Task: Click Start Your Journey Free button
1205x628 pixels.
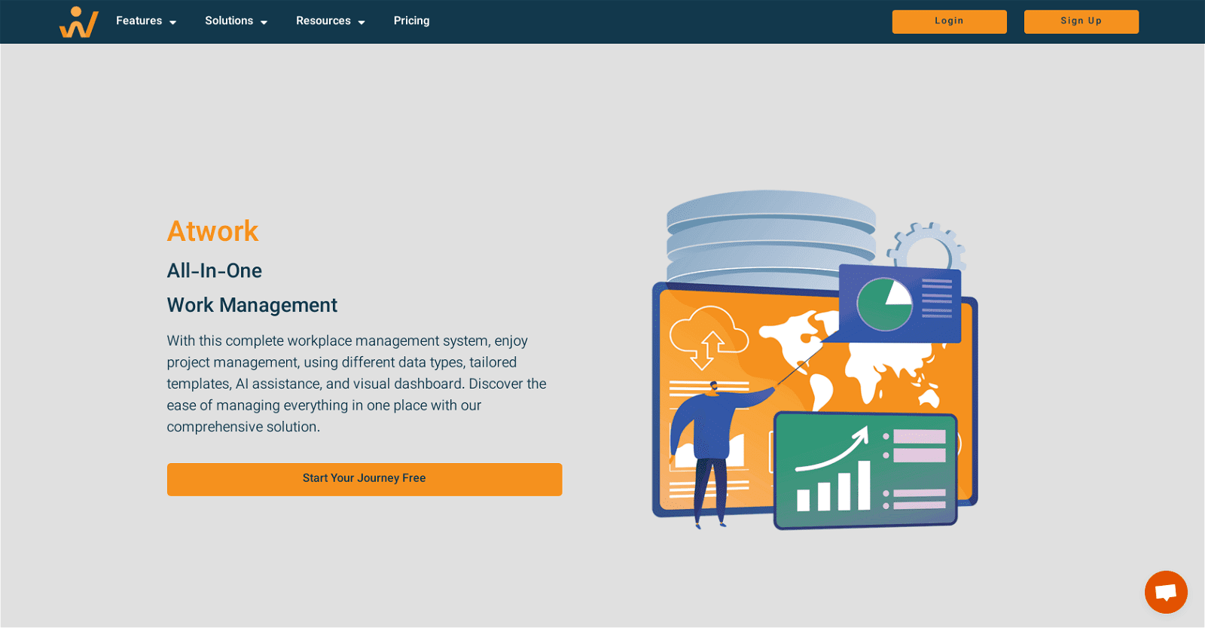Action: pos(365,479)
